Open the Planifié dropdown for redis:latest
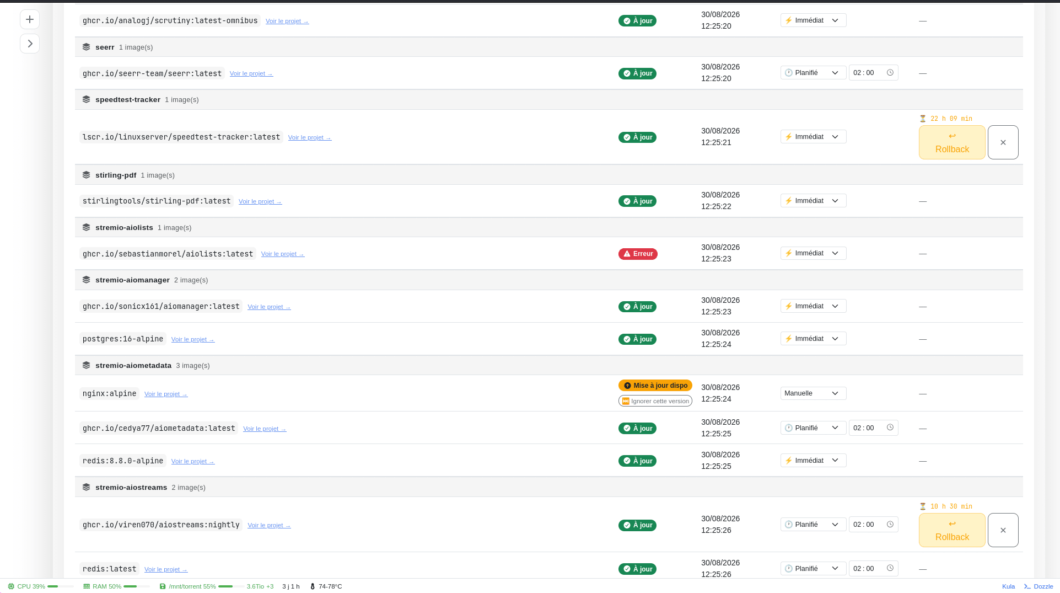This screenshot has height=593, width=1060. (x=814, y=569)
